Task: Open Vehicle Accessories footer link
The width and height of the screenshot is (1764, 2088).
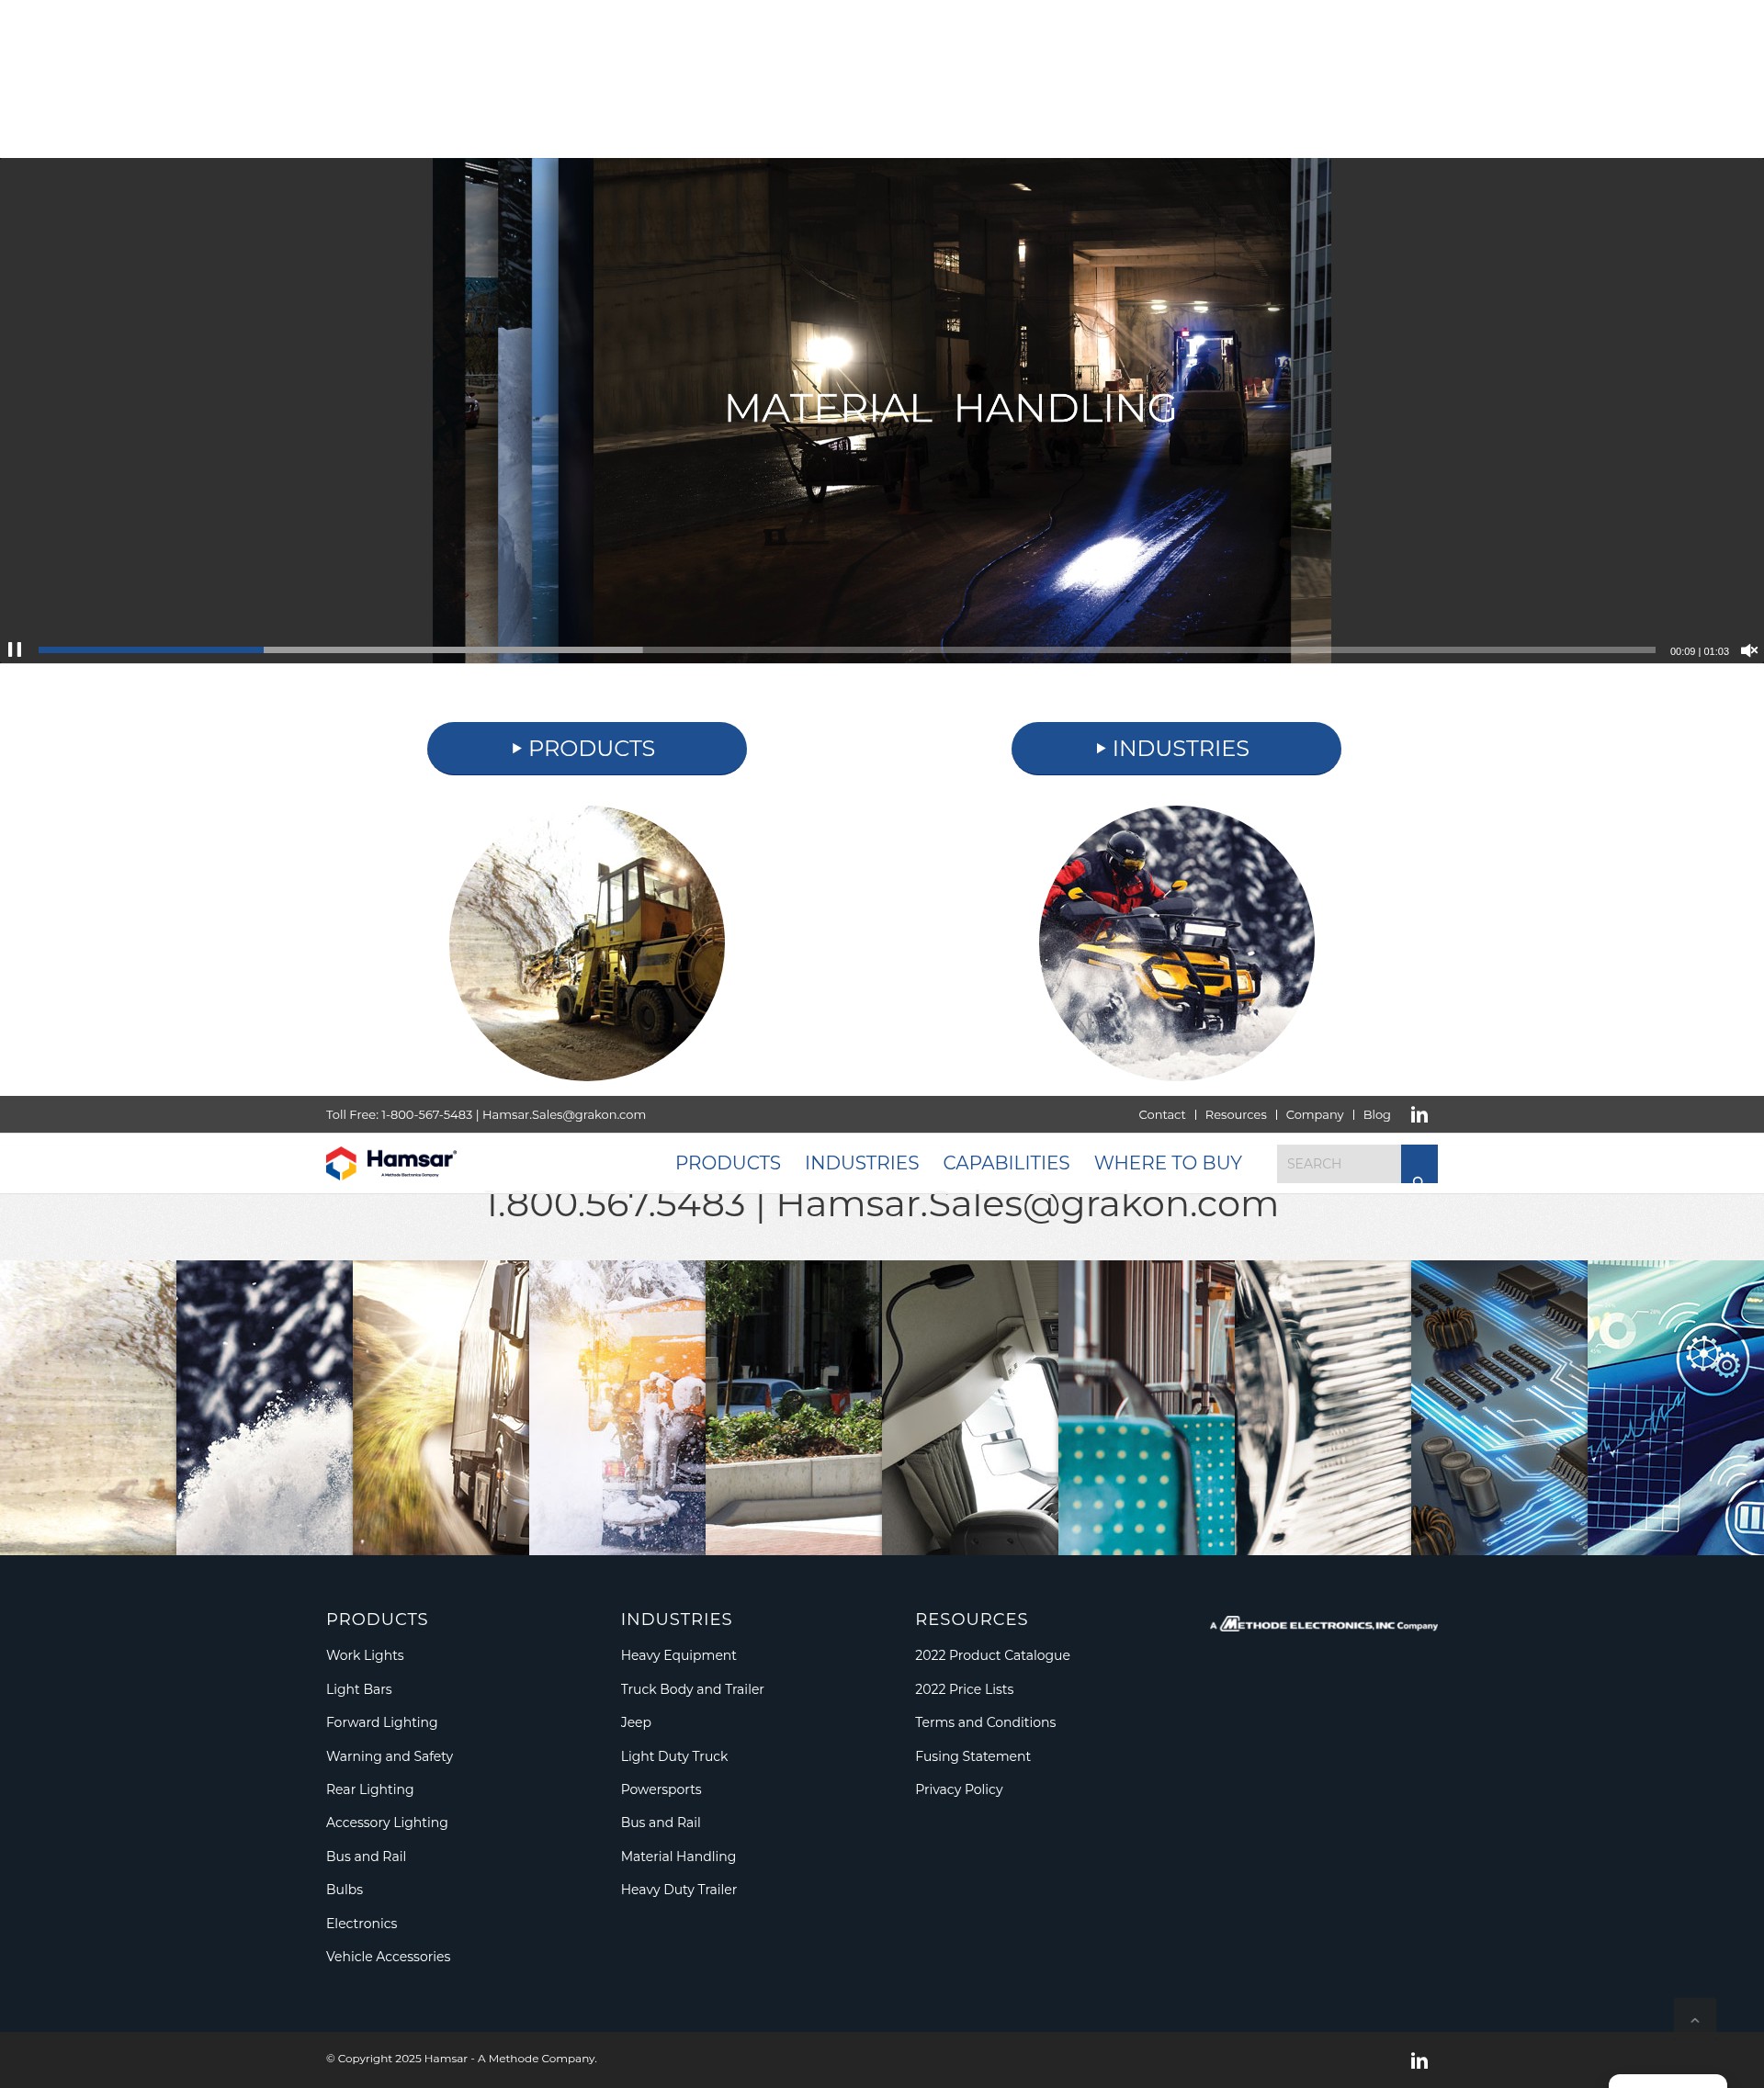Action: tap(388, 1956)
